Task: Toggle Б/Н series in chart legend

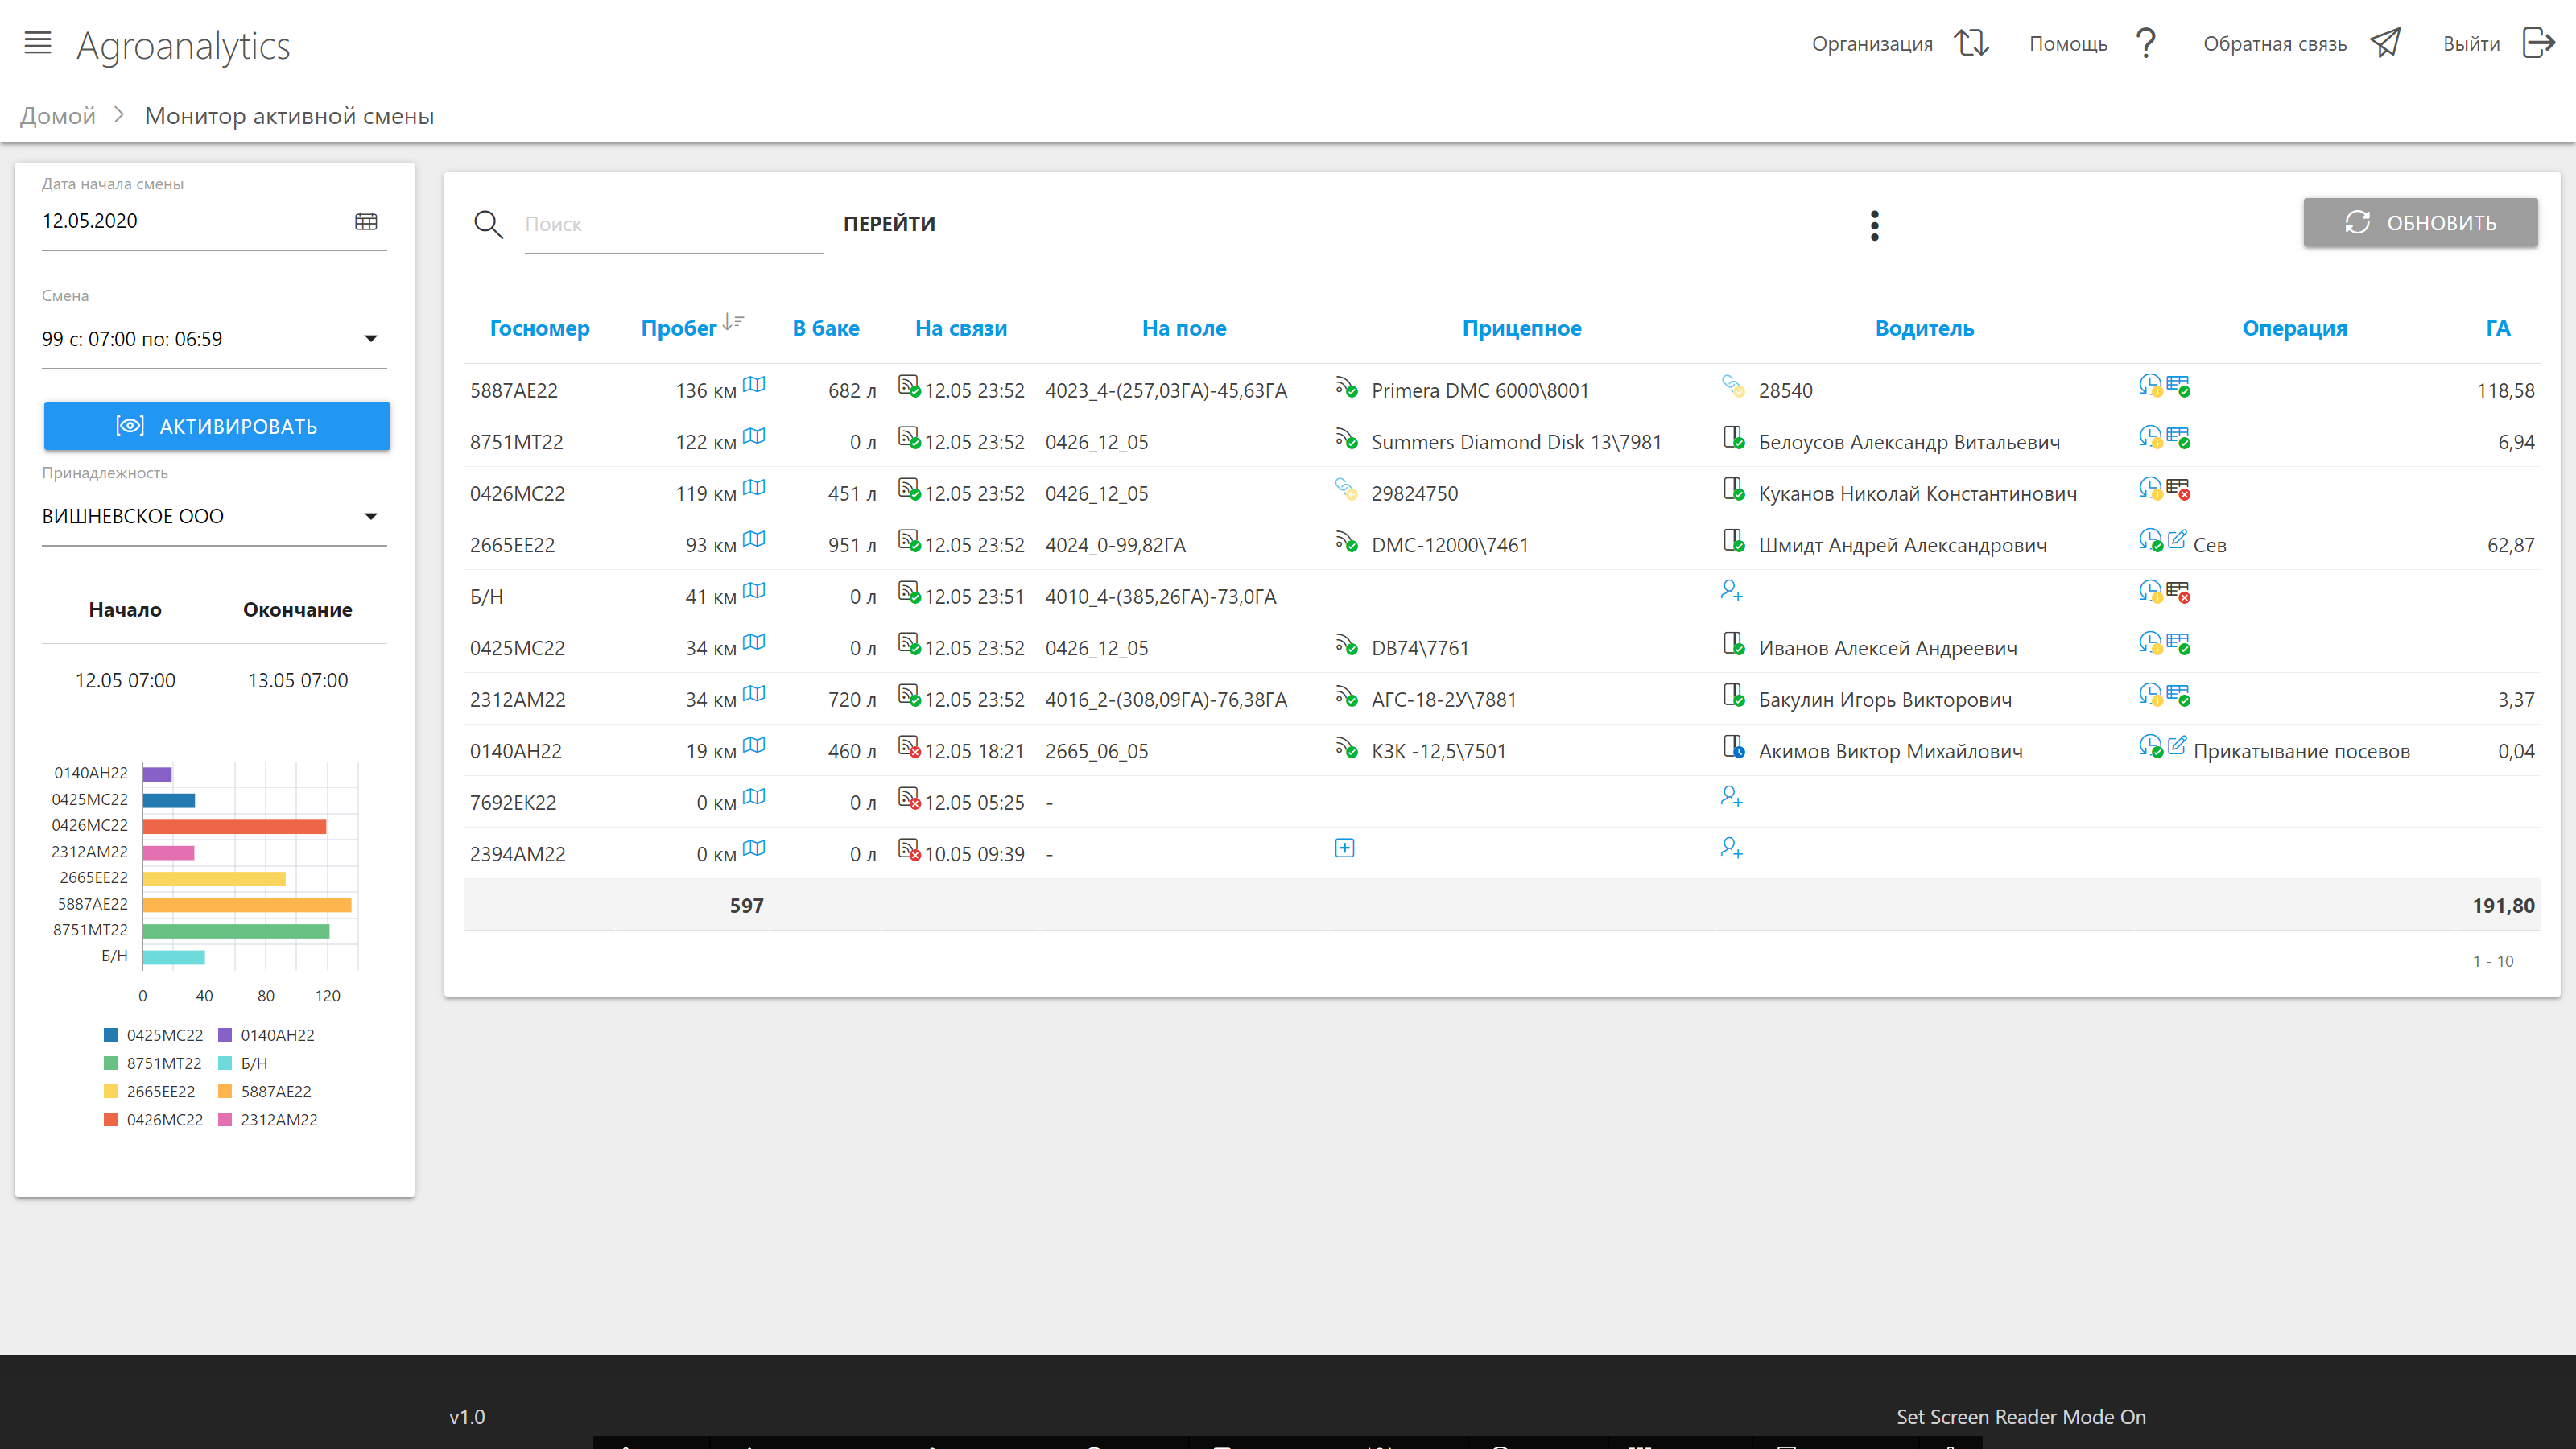Action: pos(243,1063)
